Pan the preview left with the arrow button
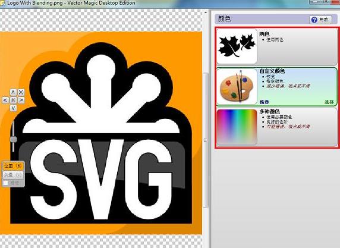 tap(5, 100)
